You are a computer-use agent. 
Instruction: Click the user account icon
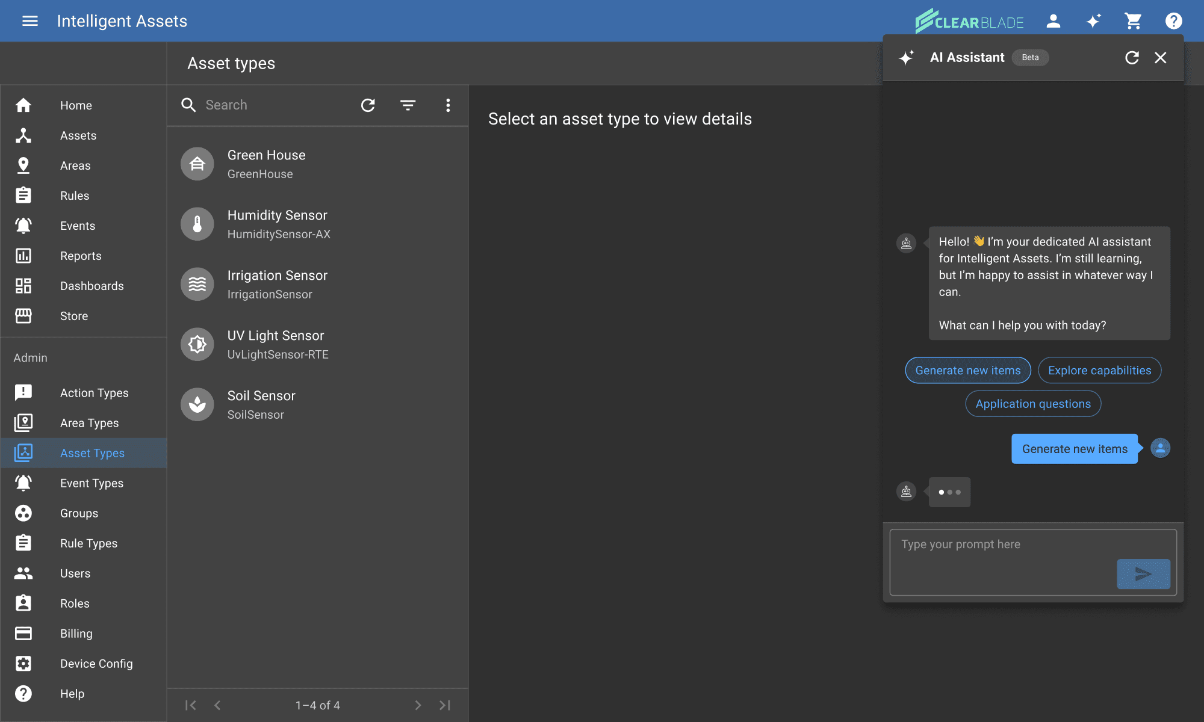click(1053, 21)
